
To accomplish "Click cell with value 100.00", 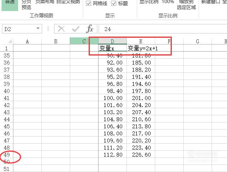I will tap(112, 98).
